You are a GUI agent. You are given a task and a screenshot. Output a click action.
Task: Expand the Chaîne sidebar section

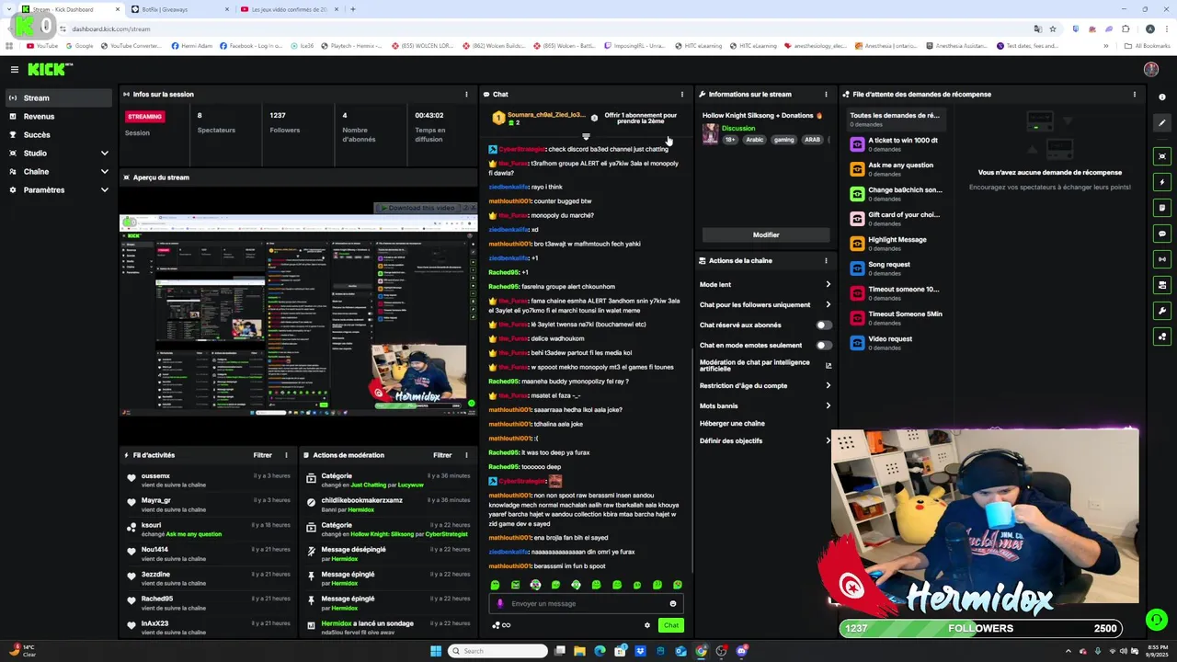click(104, 171)
